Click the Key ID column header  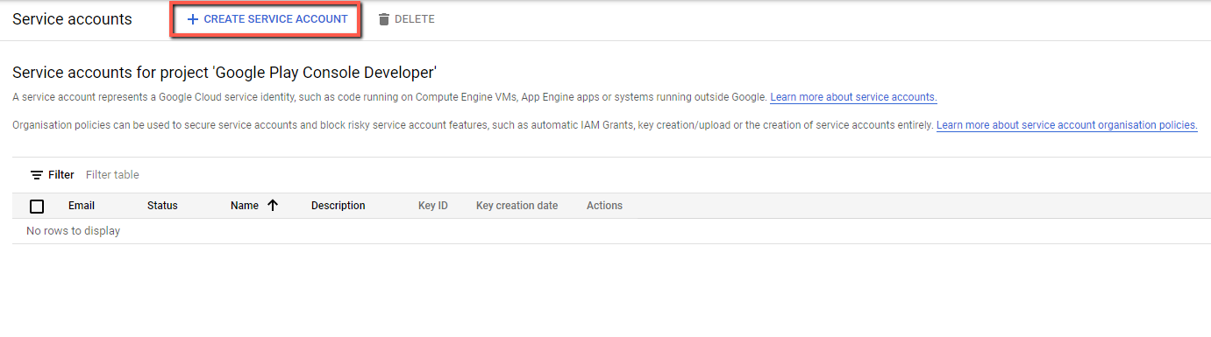click(x=433, y=206)
